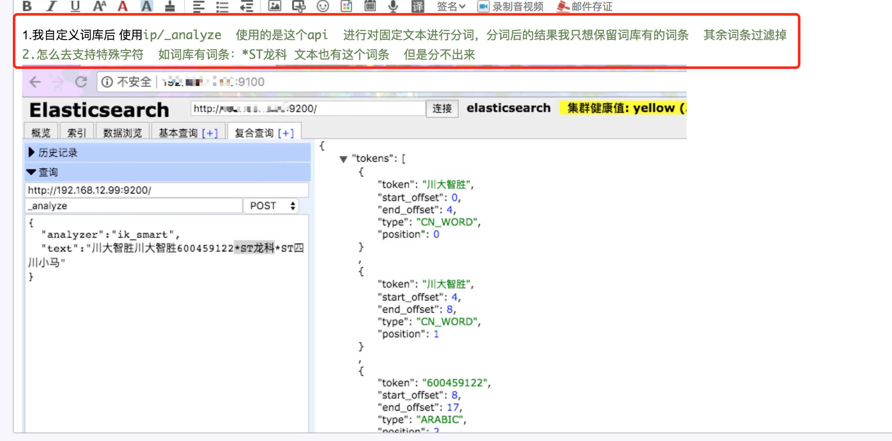The image size is (892, 441).
Task: Click the first "CN_WORD" type value
Action: click(x=447, y=222)
